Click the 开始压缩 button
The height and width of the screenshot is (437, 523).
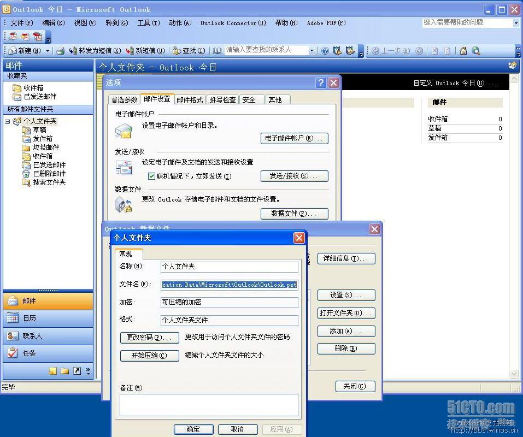click(149, 356)
